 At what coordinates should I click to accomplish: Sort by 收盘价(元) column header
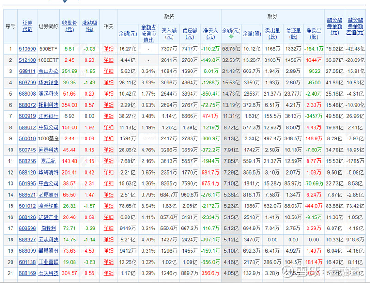69,26
